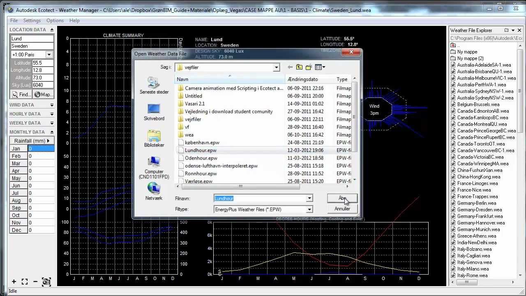Sort files by Ændringsdato column header
The height and width of the screenshot is (296, 526).
pos(309,79)
